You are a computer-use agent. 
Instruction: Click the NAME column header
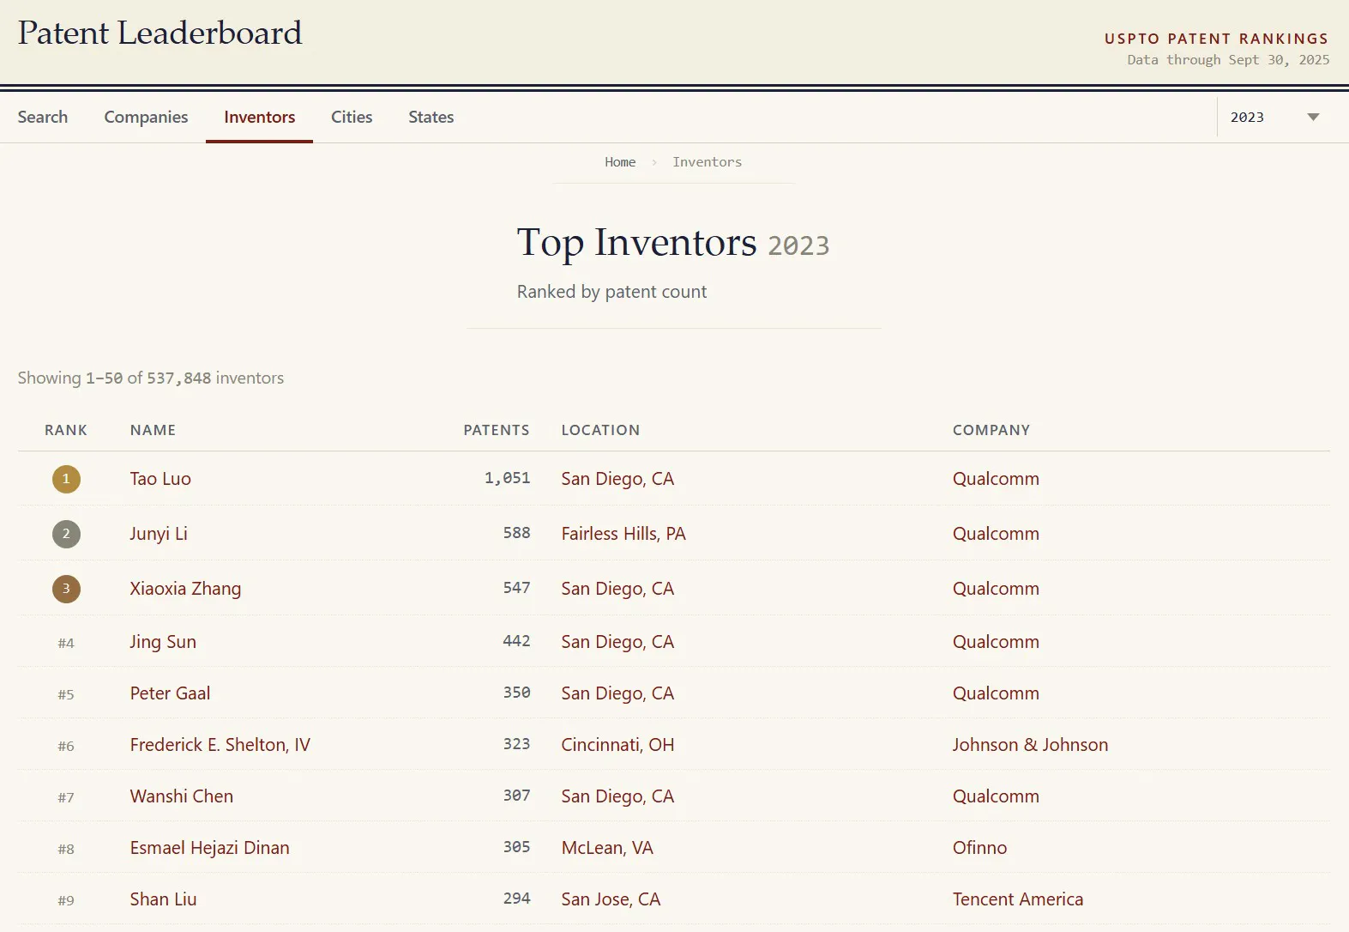[x=153, y=430]
